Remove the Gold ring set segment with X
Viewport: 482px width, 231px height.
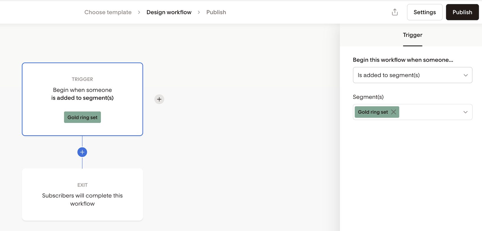click(x=394, y=112)
